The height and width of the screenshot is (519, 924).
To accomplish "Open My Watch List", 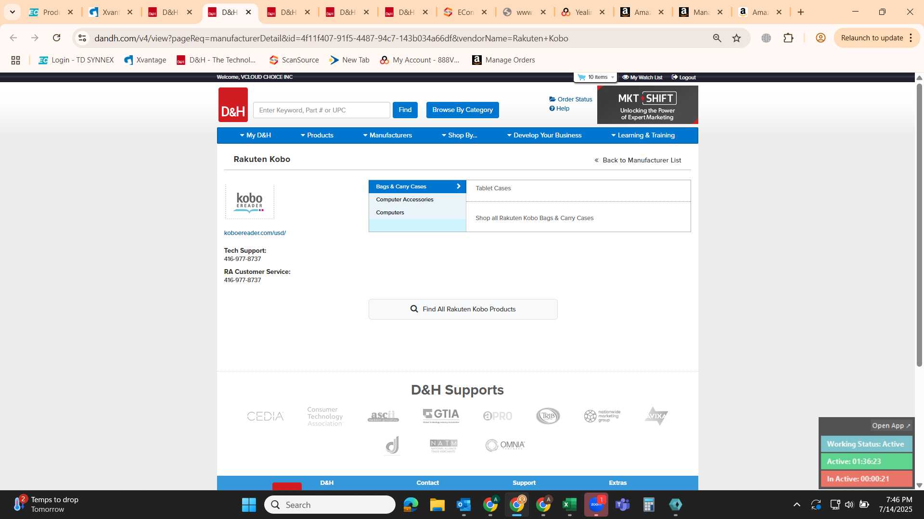I will pyautogui.click(x=642, y=77).
